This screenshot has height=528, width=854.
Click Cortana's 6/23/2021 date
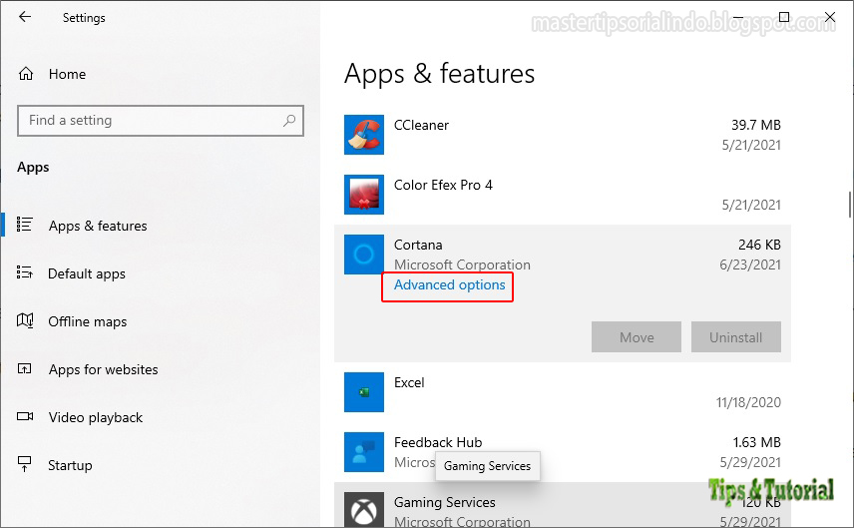click(x=750, y=264)
